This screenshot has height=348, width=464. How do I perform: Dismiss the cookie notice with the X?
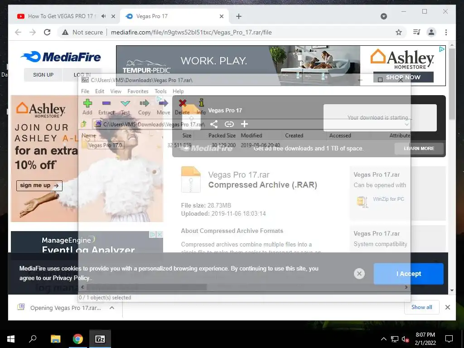(x=359, y=274)
